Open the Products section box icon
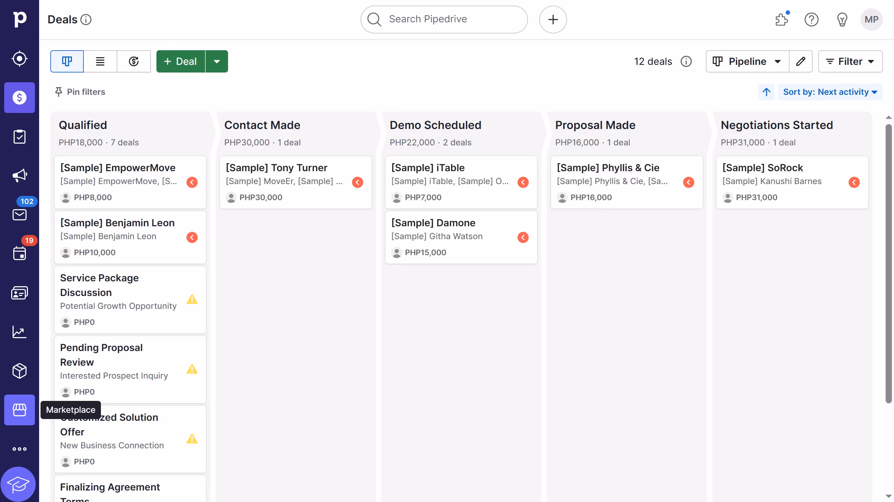Screen dimensions: 894x502 19,371
